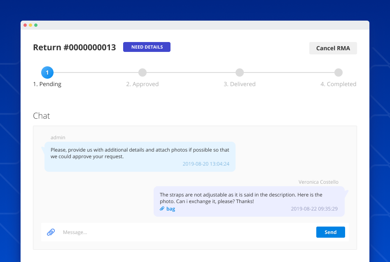
Task: Select the NEED DETAILS status badge
Action: click(147, 47)
